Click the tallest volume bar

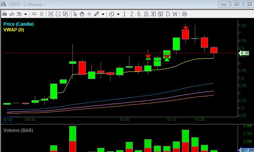point(73,139)
